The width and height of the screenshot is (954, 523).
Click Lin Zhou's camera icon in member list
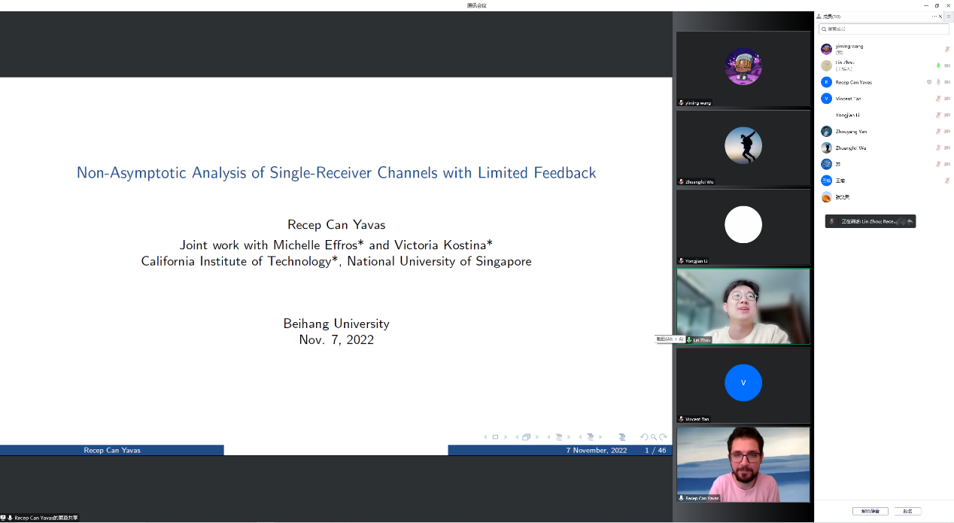tap(947, 65)
